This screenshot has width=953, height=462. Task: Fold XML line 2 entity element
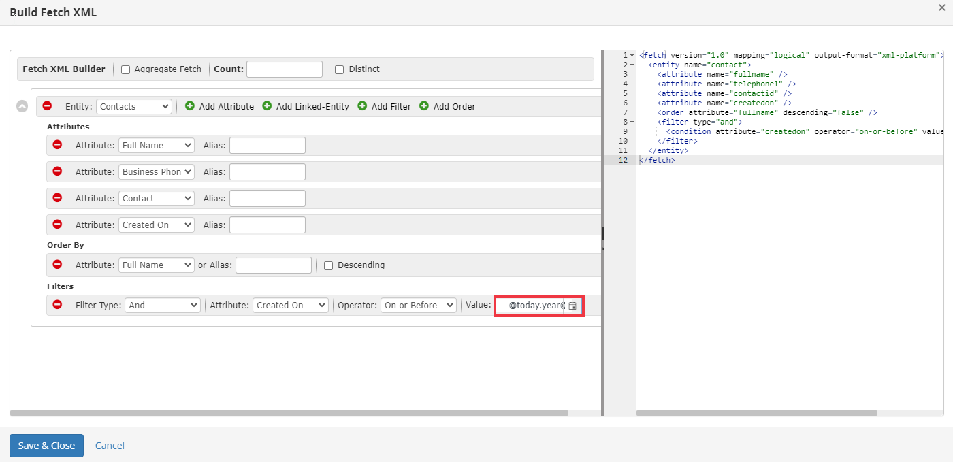(x=632, y=65)
